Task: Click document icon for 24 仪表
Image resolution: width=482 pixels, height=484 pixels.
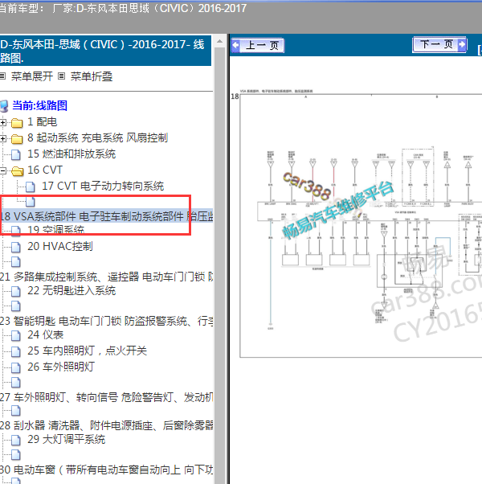Action: pyautogui.click(x=16, y=335)
